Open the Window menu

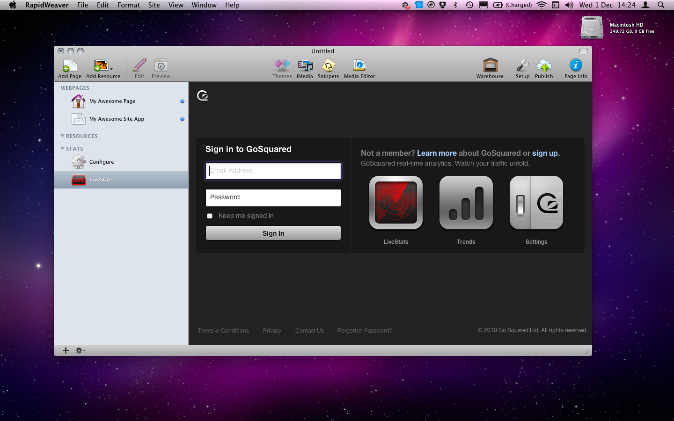(204, 5)
